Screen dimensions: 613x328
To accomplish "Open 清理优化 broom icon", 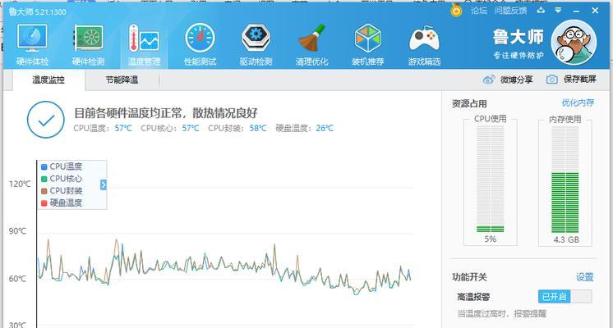I will pos(312,38).
